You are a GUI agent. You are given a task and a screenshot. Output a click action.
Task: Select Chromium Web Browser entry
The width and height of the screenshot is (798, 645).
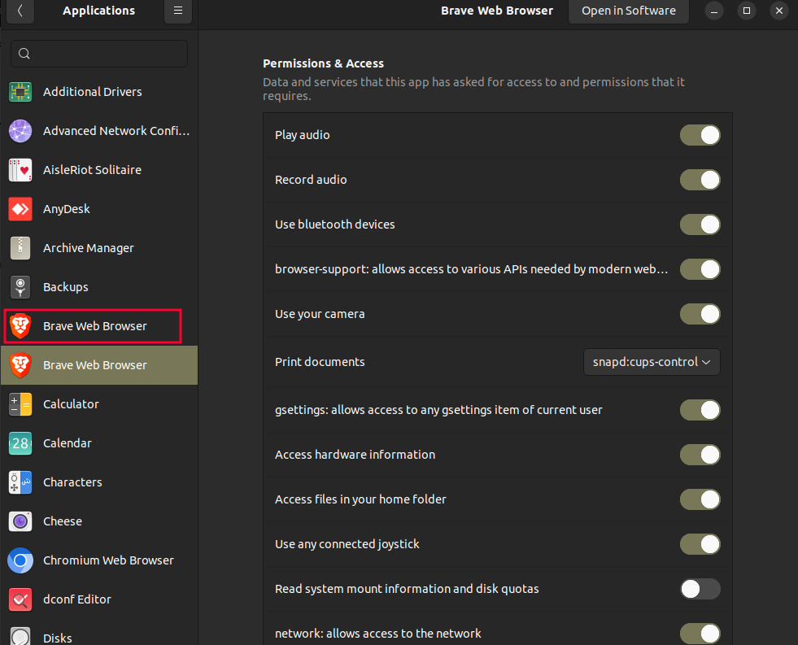(x=99, y=560)
